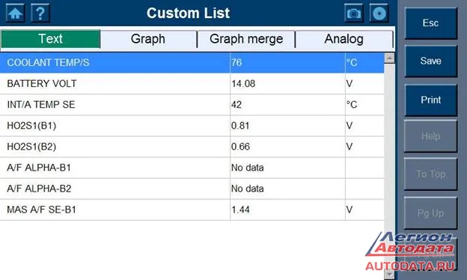Go to the home screen icon
The height and width of the screenshot is (280, 467).
15,13
